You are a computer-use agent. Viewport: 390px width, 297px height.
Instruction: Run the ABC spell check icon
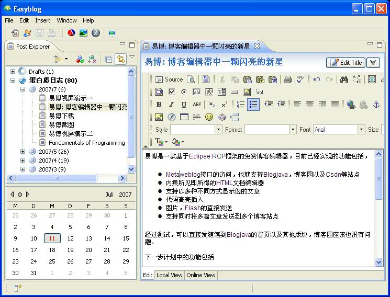[x=300, y=79]
